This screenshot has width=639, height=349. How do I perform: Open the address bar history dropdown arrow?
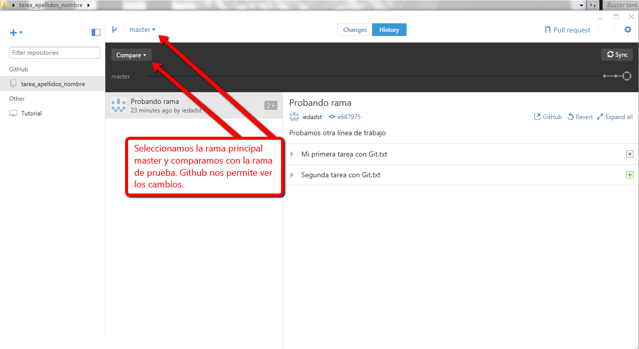582,5
